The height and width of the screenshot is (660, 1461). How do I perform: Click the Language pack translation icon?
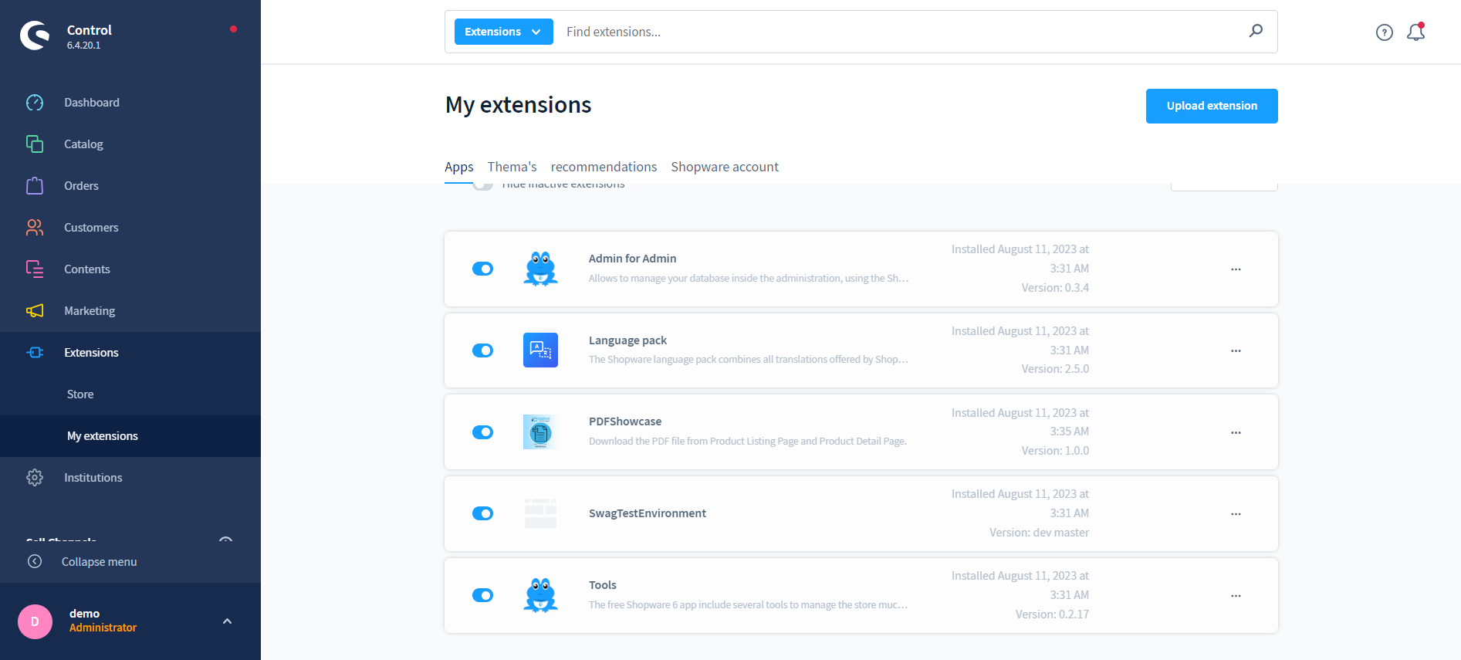[540, 350]
